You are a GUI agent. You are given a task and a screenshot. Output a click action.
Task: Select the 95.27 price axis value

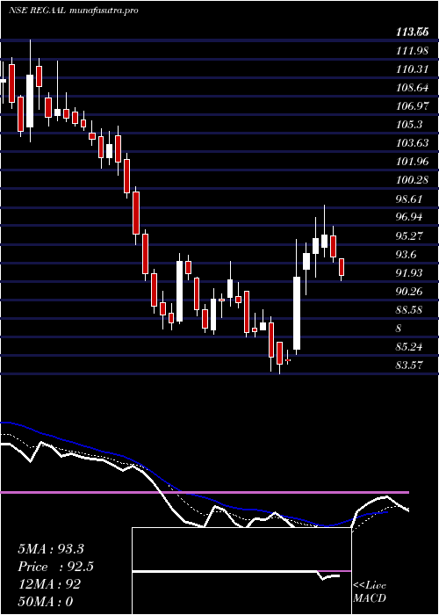coord(410,235)
